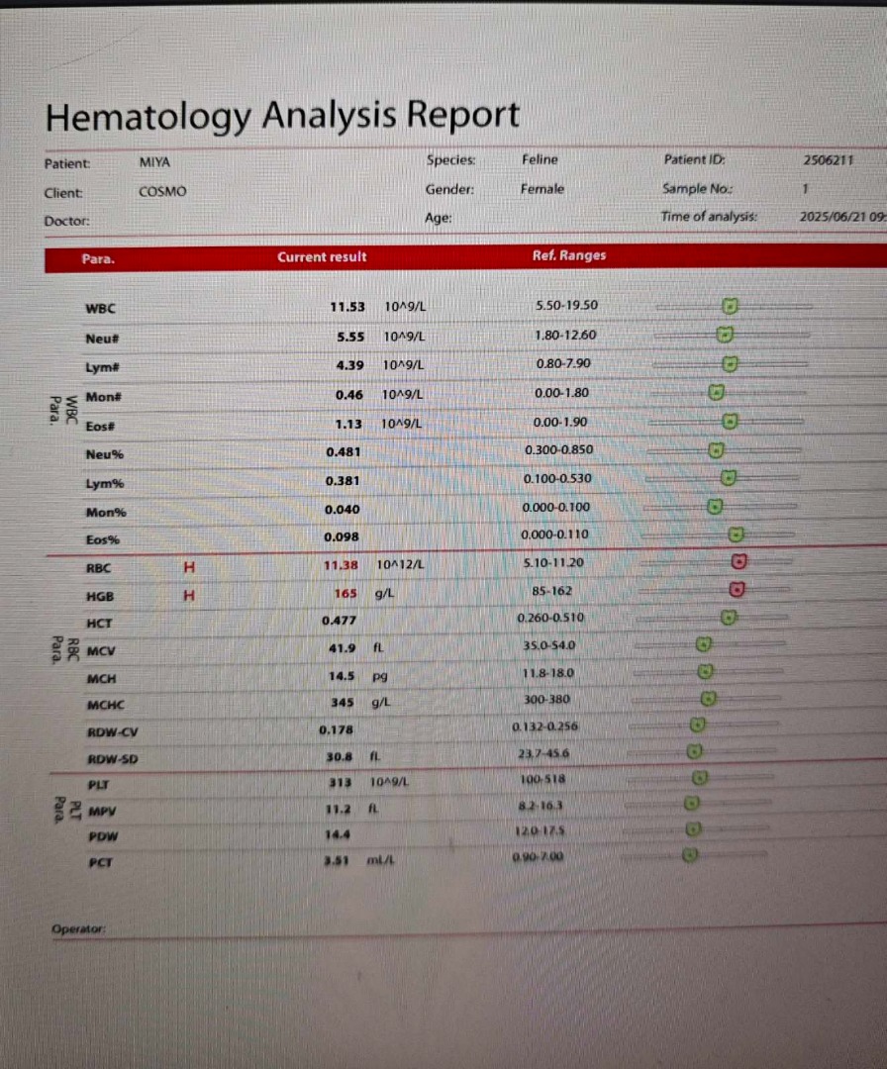Viewport: 887px width, 1069px height.
Task: Click the Lym% range indicator icon
Action: (729, 477)
